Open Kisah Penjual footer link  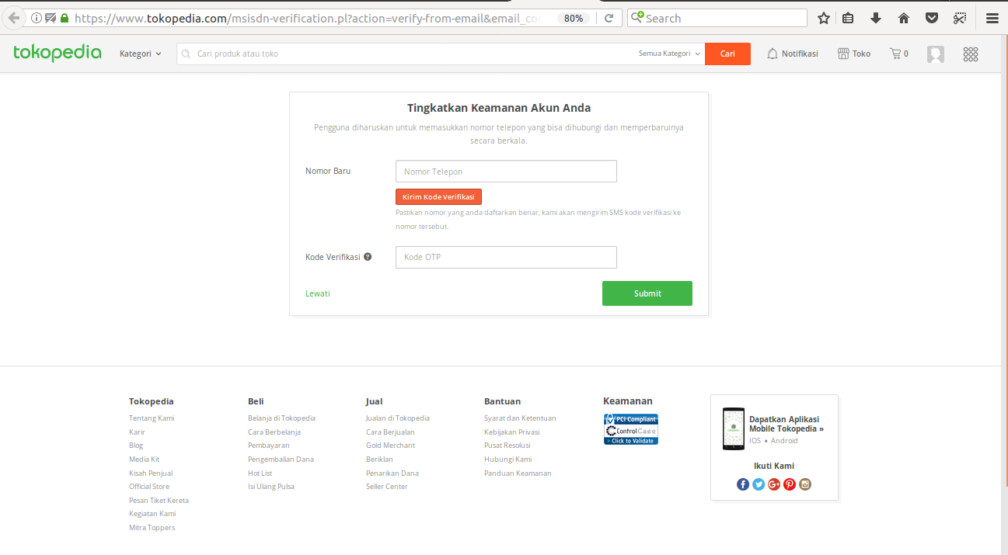pos(151,473)
